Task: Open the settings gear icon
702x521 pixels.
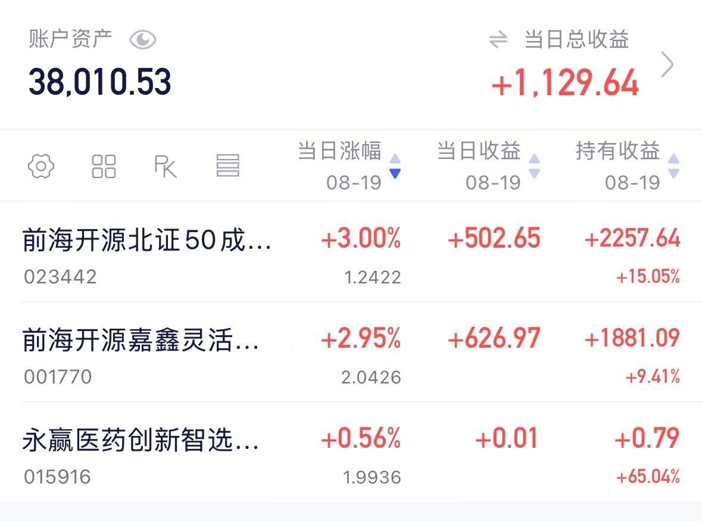Action: pyautogui.click(x=40, y=166)
